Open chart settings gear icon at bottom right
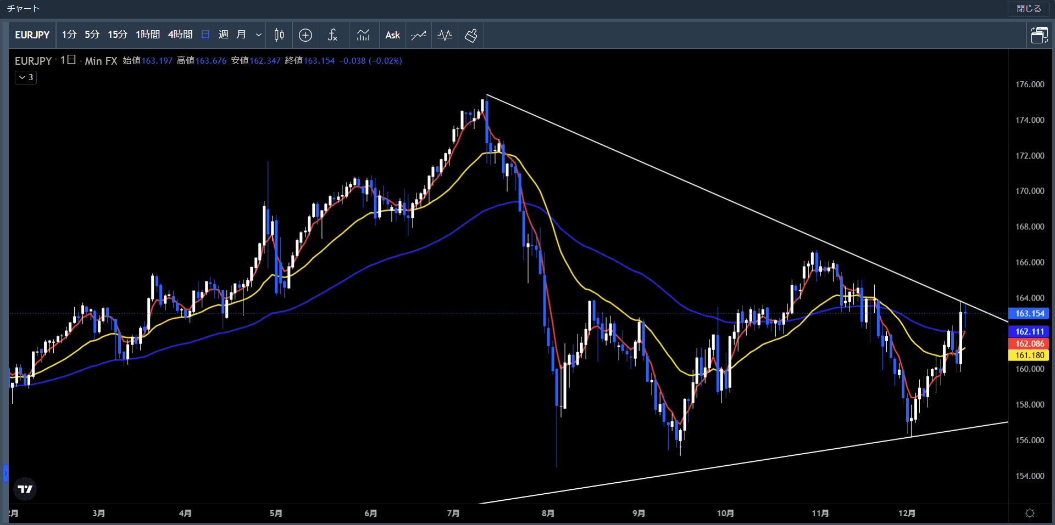The width and height of the screenshot is (1055, 525). click(x=1030, y=513)
